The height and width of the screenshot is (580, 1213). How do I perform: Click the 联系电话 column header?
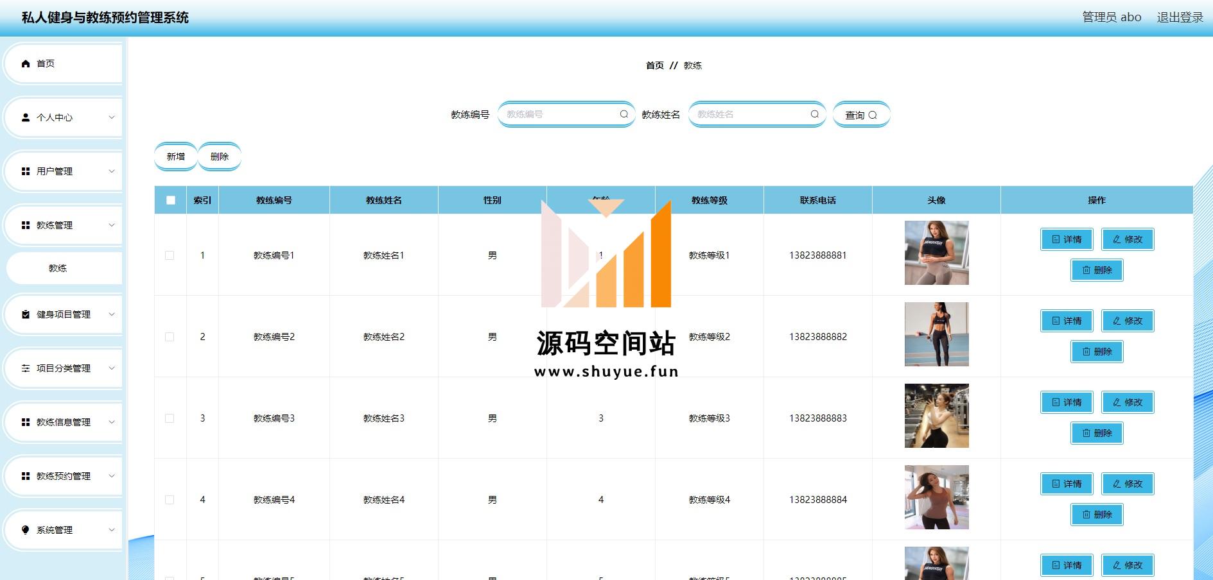tap(818, 200)
